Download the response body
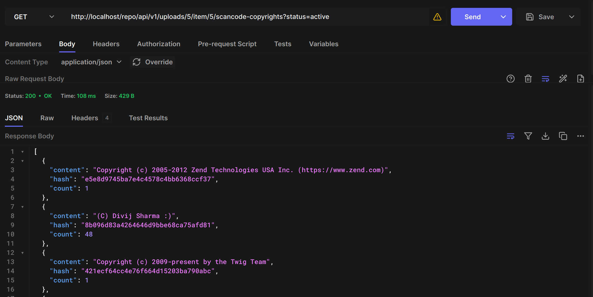Image resolution: width=593 pixels, height=297 pixels. tap(545, 136)
